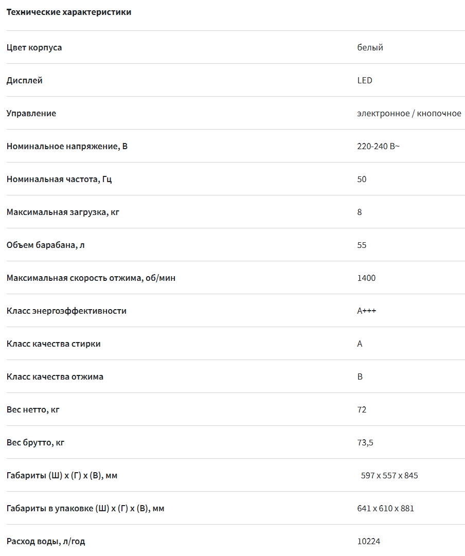This screenshot has height=556, width=465.
Task: Click the "Дисплей" row label
Action: pyautogui.click(x=24, y=80)
